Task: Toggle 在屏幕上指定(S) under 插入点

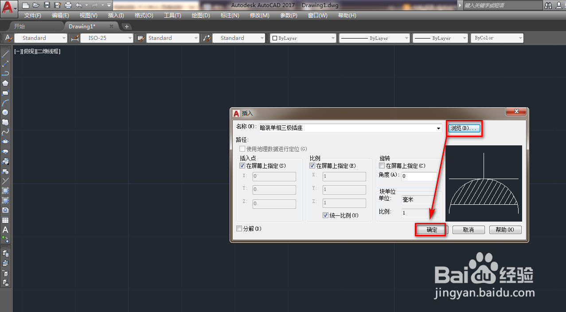Action: (x=242, y=166)
